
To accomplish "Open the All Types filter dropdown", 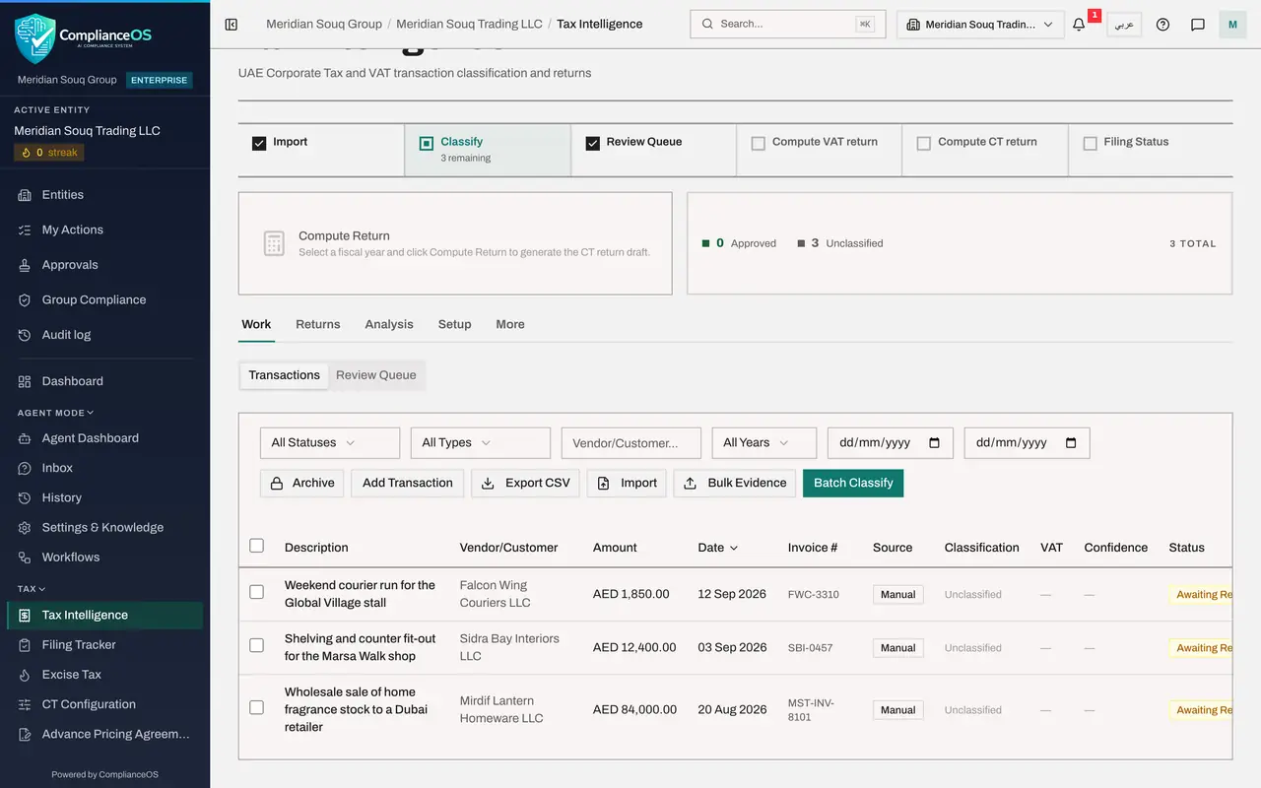I will point(481,443).
